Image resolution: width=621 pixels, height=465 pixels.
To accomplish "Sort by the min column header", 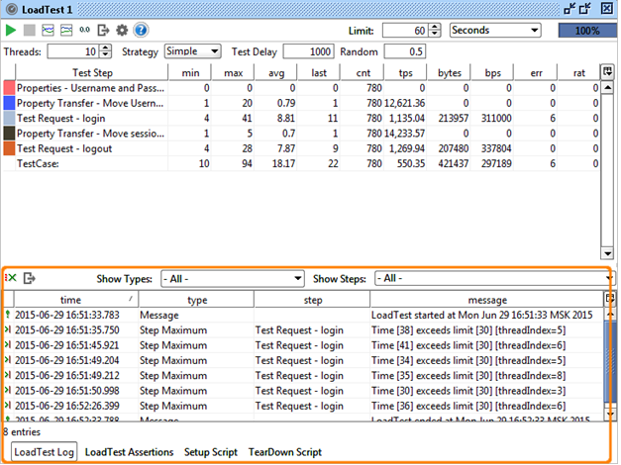I will pyautogui.click(x=190, y=73).
